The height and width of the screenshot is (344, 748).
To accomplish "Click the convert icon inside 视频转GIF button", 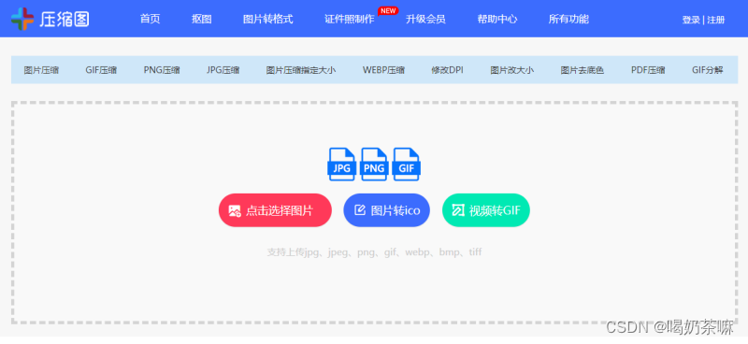I will click(x=458, y=210).
